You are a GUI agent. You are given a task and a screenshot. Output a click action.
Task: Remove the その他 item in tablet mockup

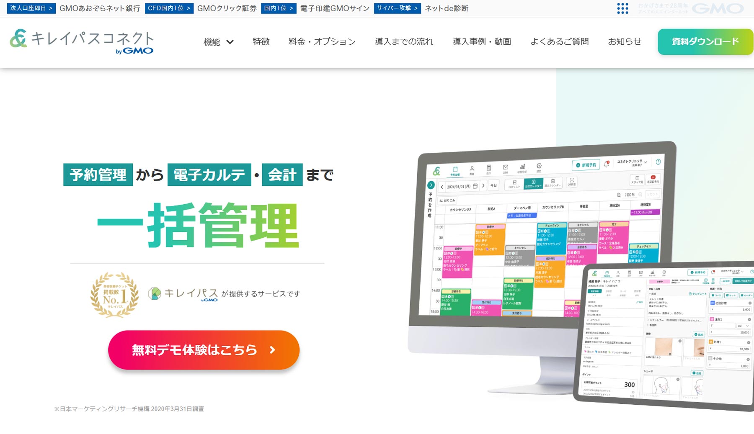(748, 360)
